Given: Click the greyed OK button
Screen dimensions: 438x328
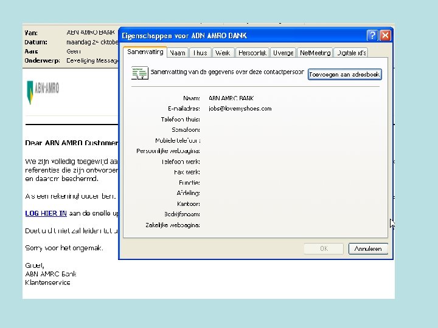Looking at the screenshot, I should click(324, 248).
